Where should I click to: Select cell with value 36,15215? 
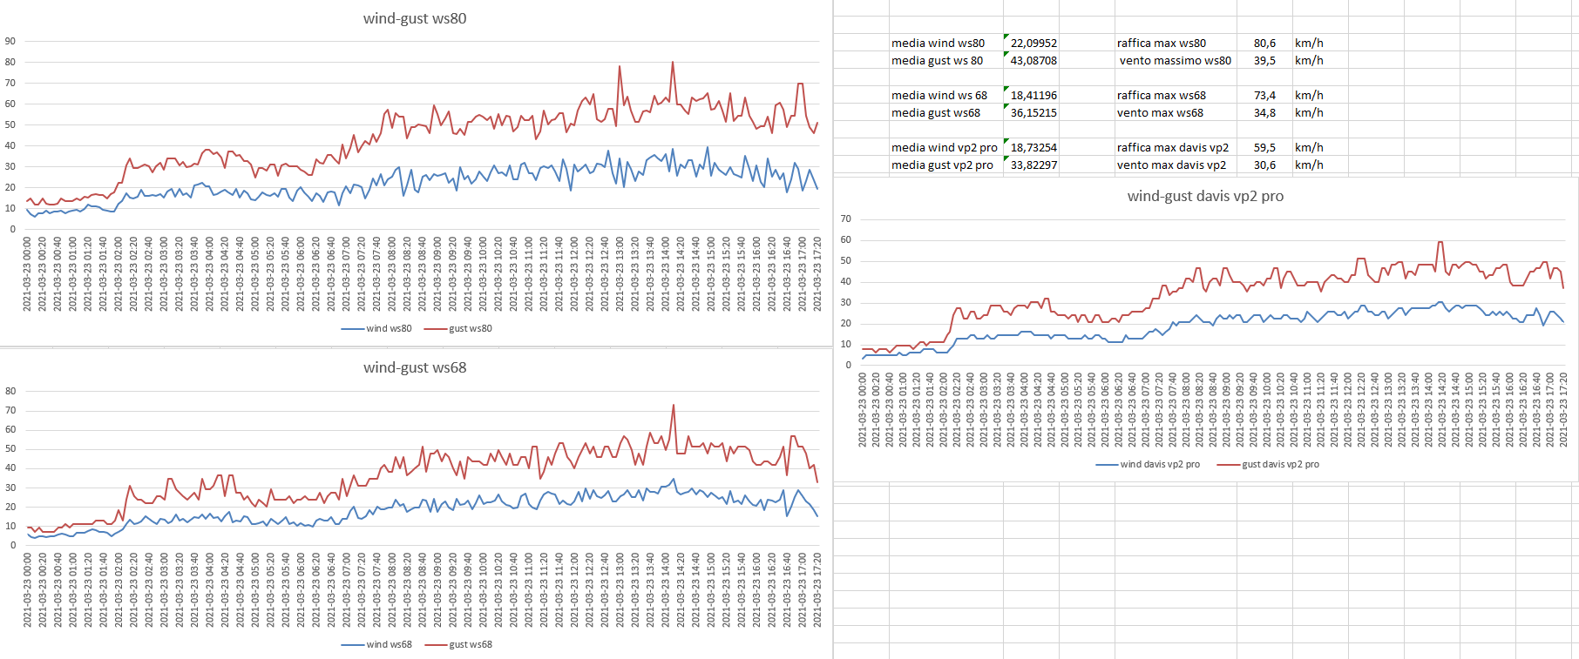[1032, 112]
